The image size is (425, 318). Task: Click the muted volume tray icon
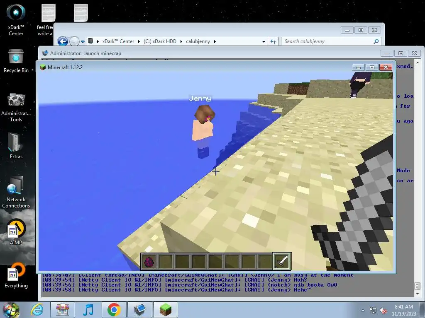coord(383,311)
